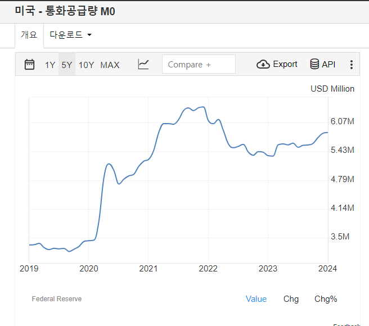Click the 2019 x-axis label

[x=29, y=269]
